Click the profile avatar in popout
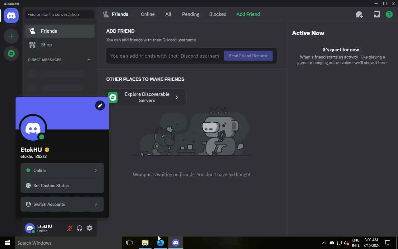Image resolution: width=398 pixels, height=249 pixels. (33, 128)
